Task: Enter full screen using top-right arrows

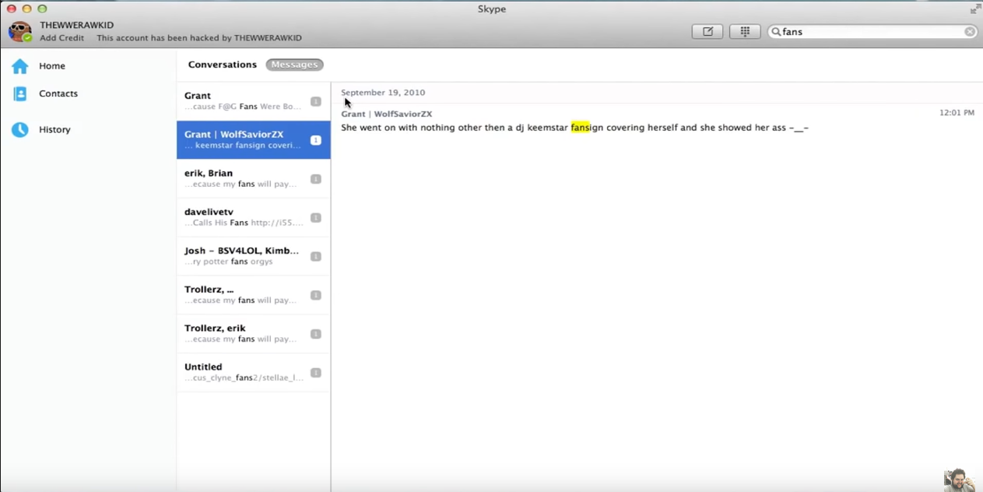Action: pyautogui.click(x=975, y=9)
